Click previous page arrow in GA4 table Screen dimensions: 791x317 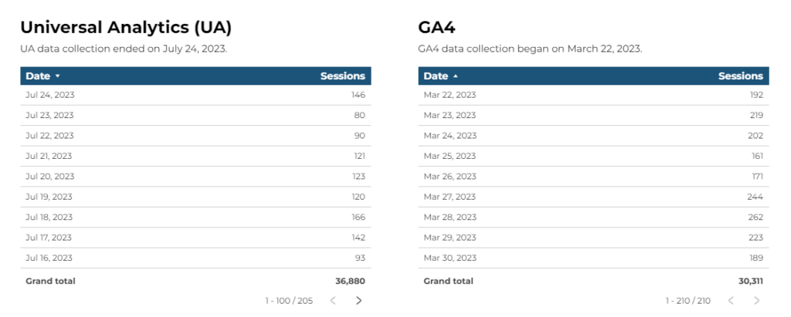[731, 301]
